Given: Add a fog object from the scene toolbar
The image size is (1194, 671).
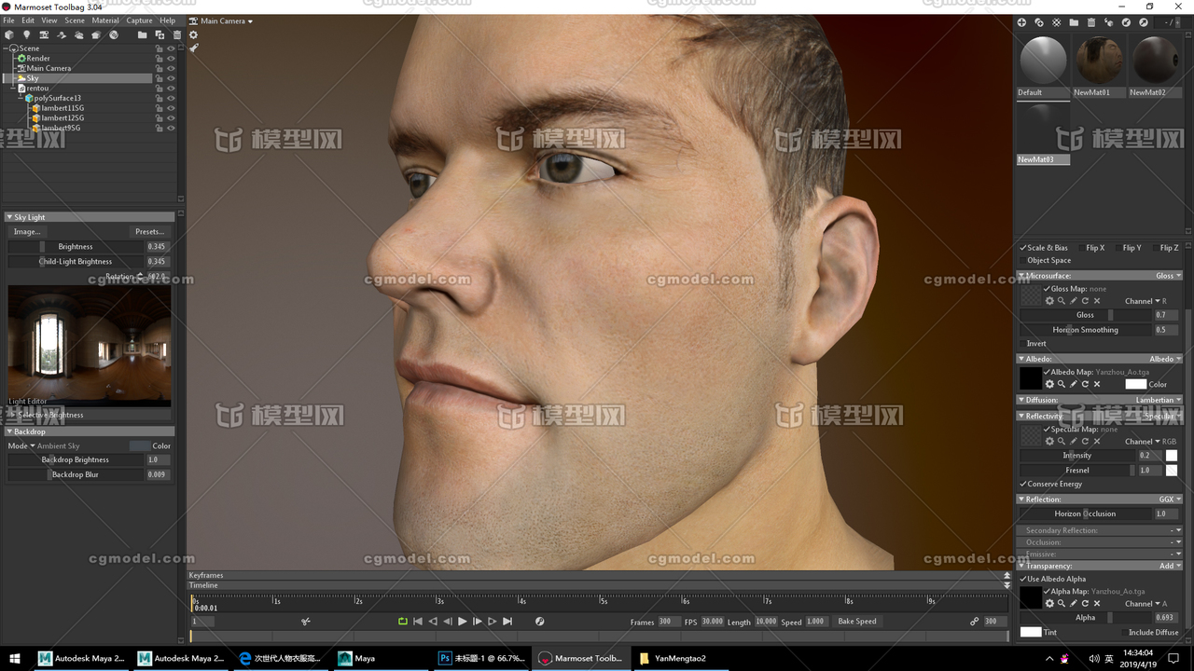Looking at the screenshot, I should click(x=78, y=35).
